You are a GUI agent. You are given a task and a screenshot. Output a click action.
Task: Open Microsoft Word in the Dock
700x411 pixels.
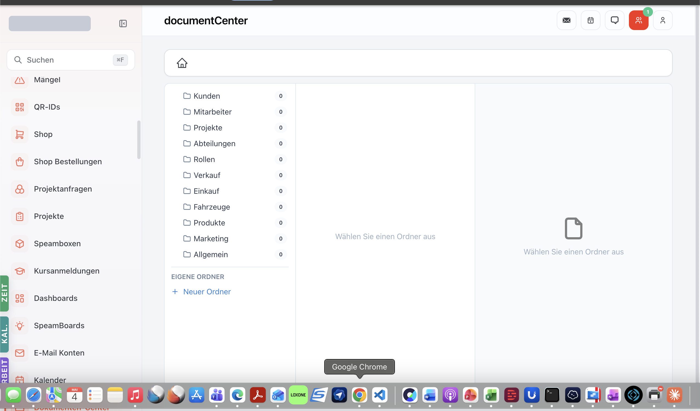430,395
